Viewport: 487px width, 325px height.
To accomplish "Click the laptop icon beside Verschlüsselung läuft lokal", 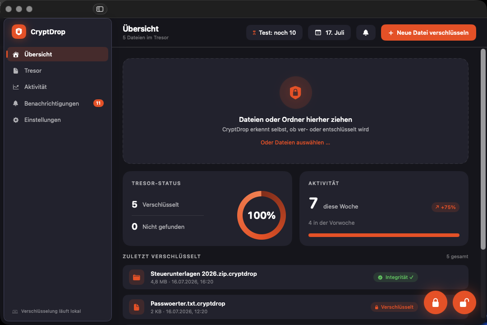I will tap(15, 311).
